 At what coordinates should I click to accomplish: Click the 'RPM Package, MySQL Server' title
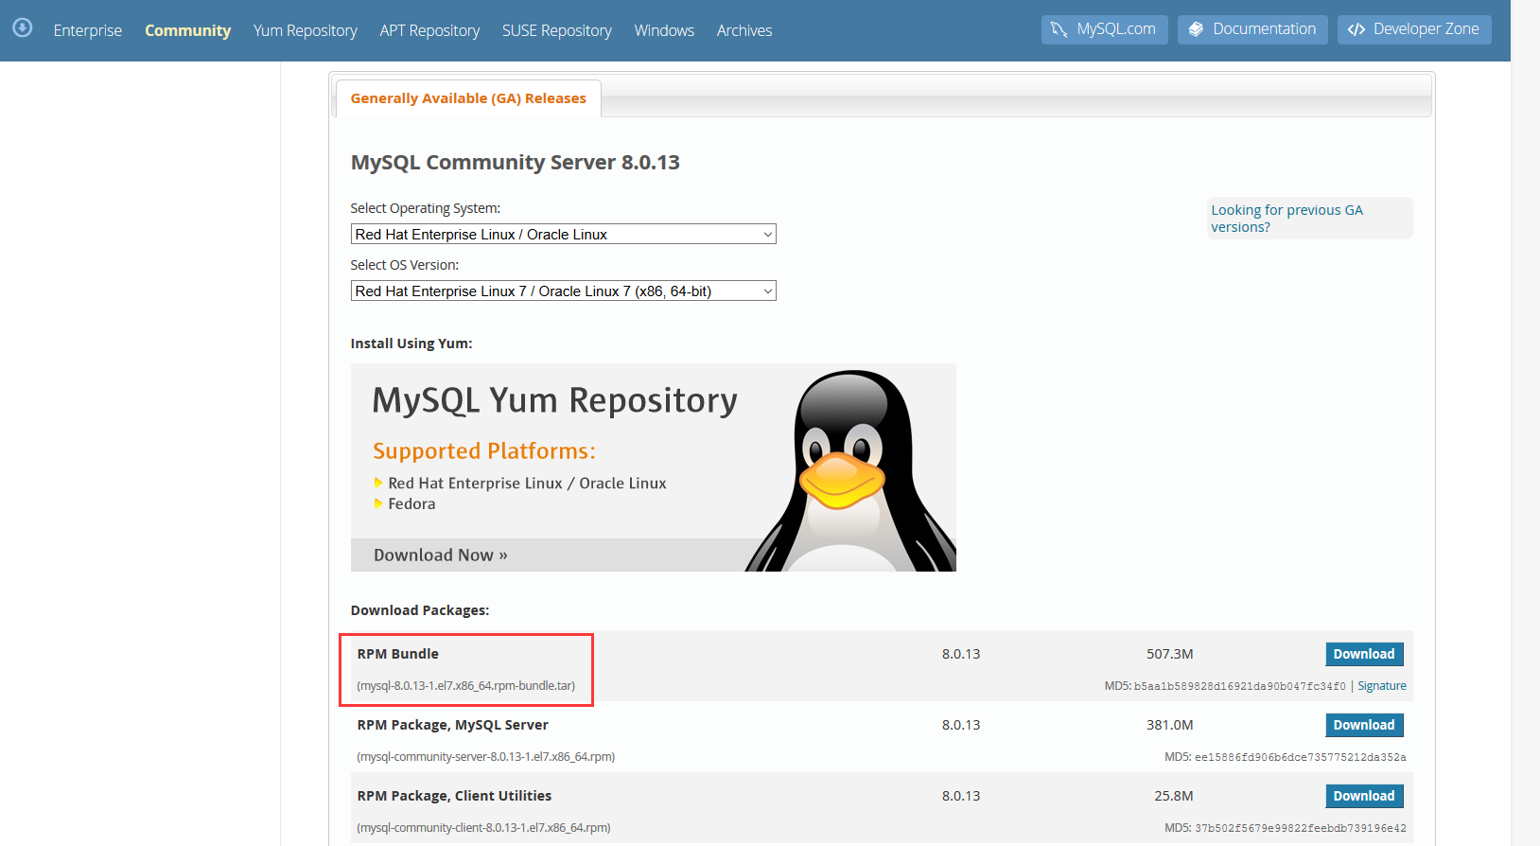click(453, 725)
